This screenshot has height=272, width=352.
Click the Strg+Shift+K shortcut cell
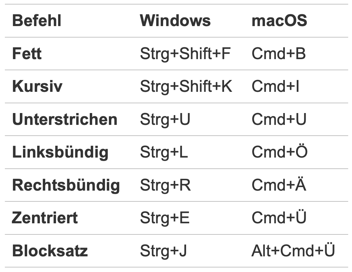[186, 87]
